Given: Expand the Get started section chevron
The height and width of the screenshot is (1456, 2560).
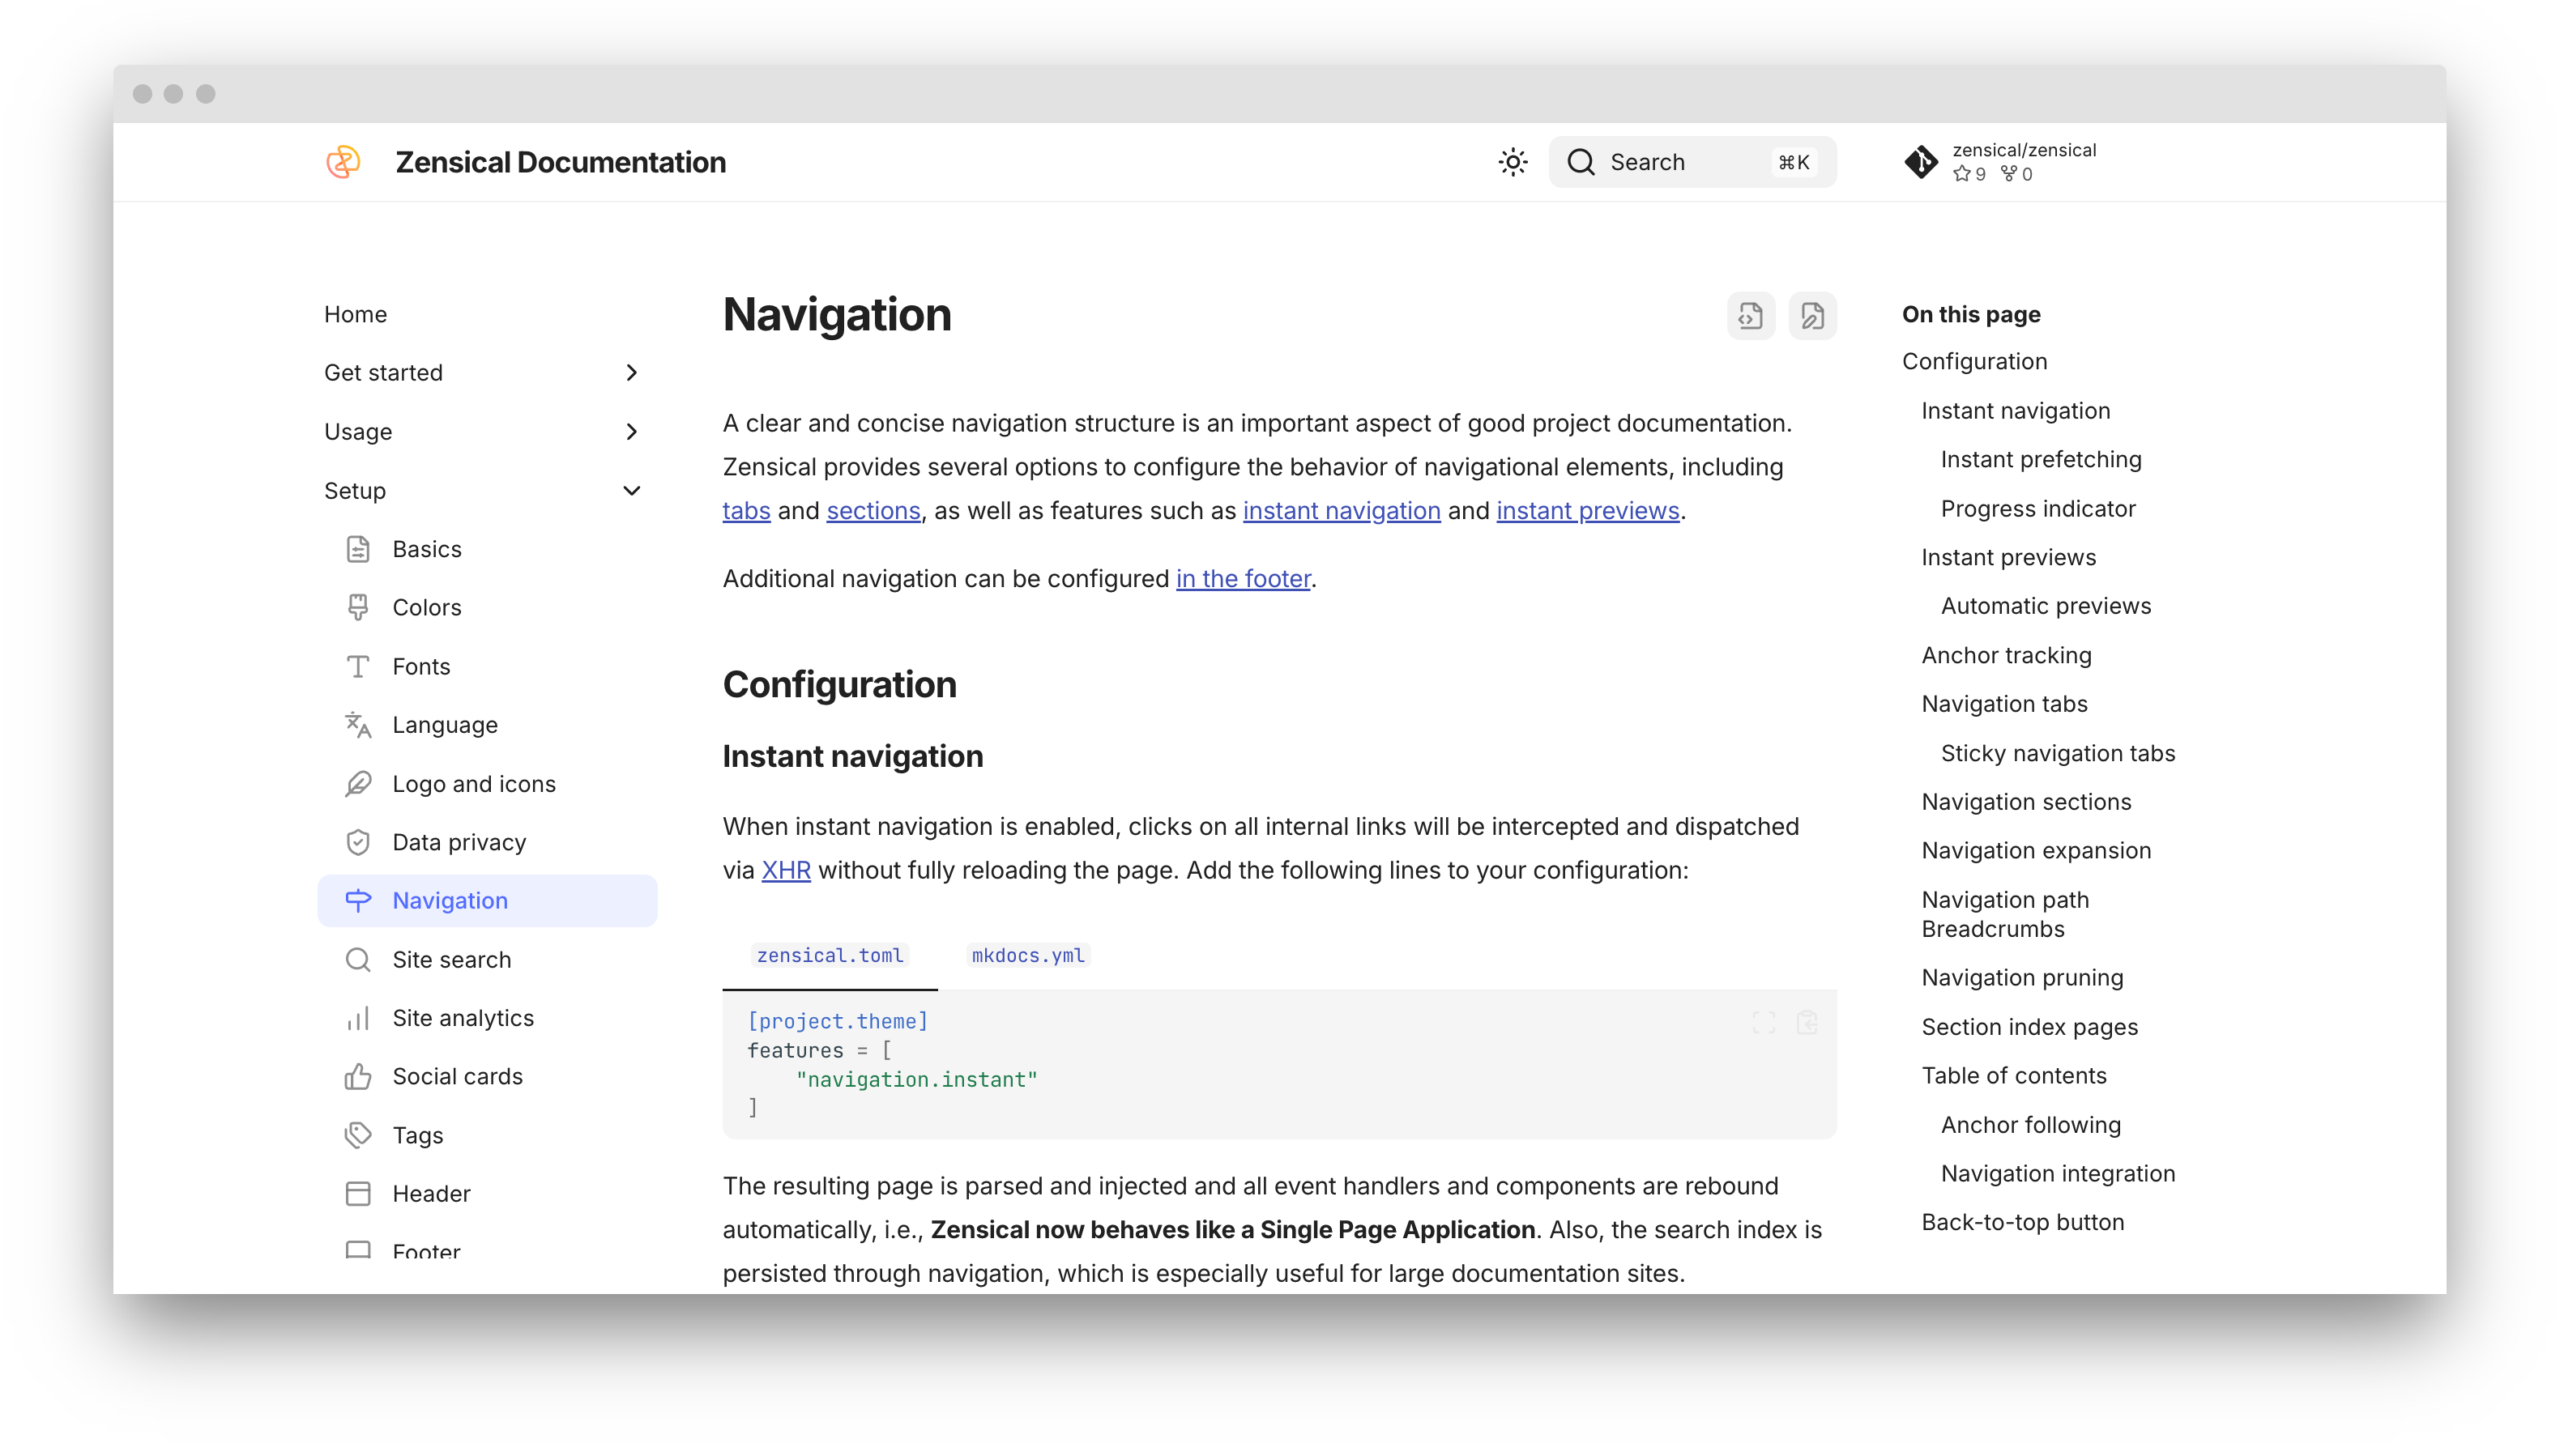Looking at the screenshot, I should 631,373.
